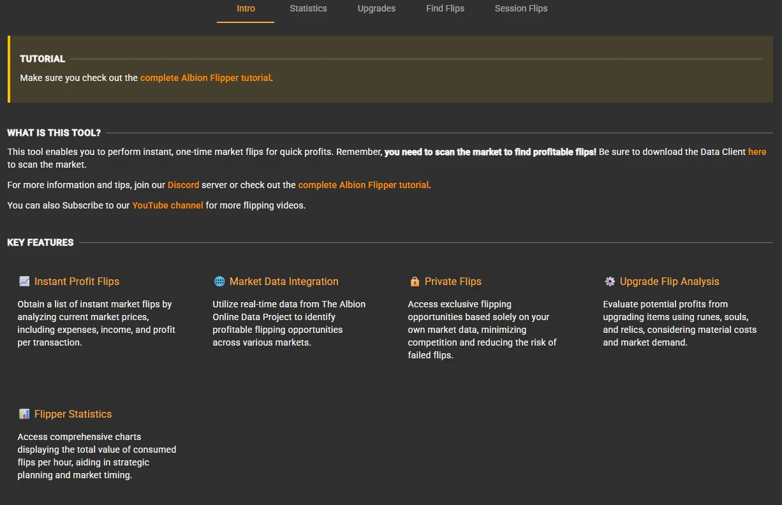Open the Upgrade Flip Analysis card title
The width and height of the screenshot is (782, 505).
tap(669, 281)
